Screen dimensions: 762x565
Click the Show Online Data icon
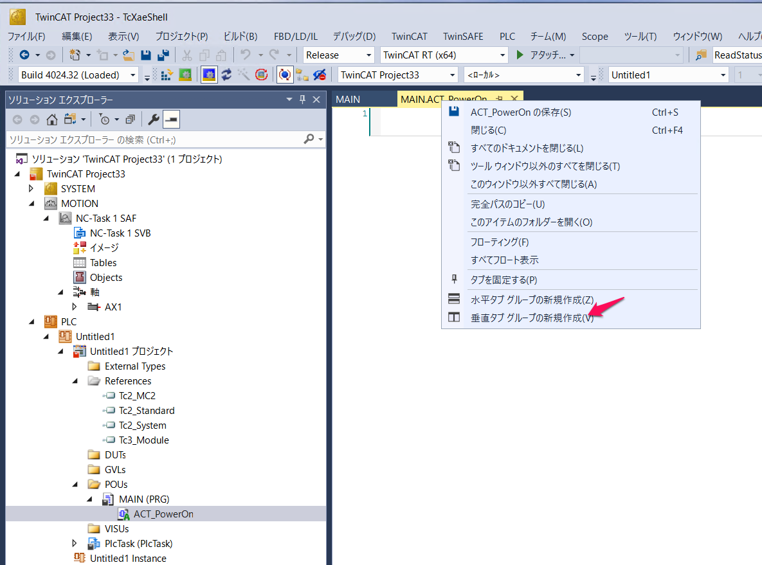tap(284, 75)
